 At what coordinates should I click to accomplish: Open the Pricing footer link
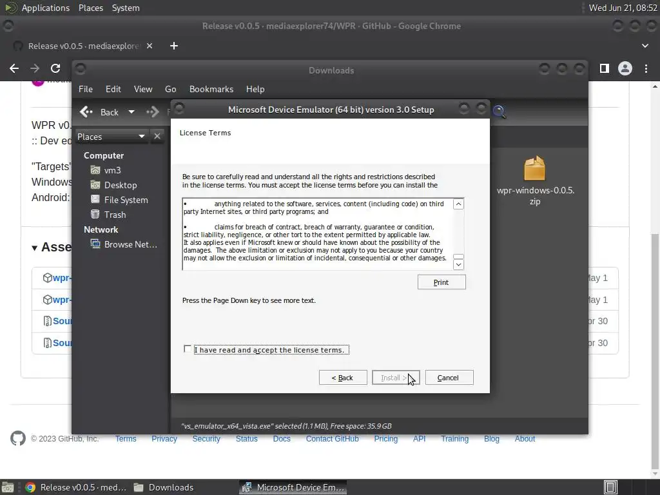385,438
